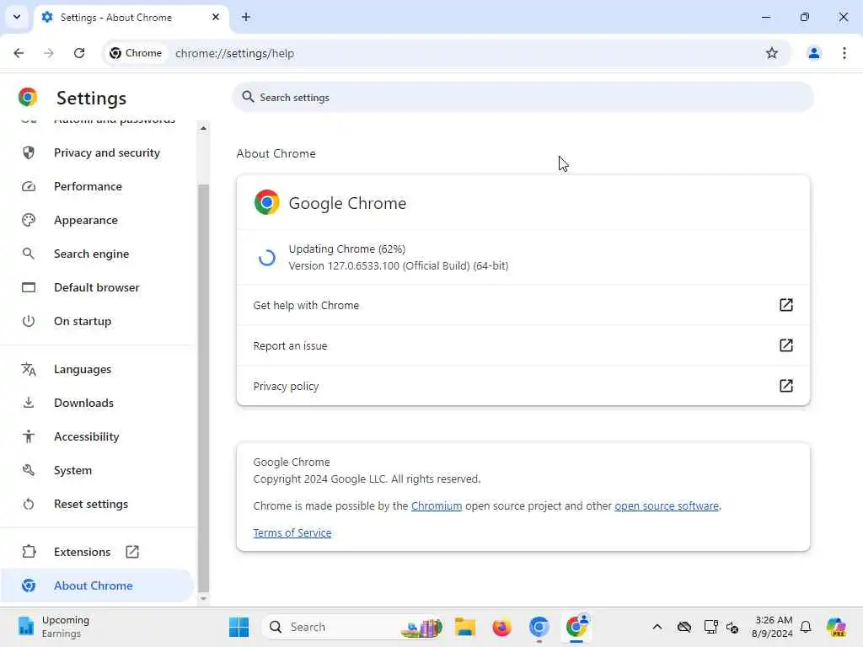Click the update progress spinner
Image resolution: width=863 pixels, height=647 pixels.
pyautogui.click(x=267, y=258)
